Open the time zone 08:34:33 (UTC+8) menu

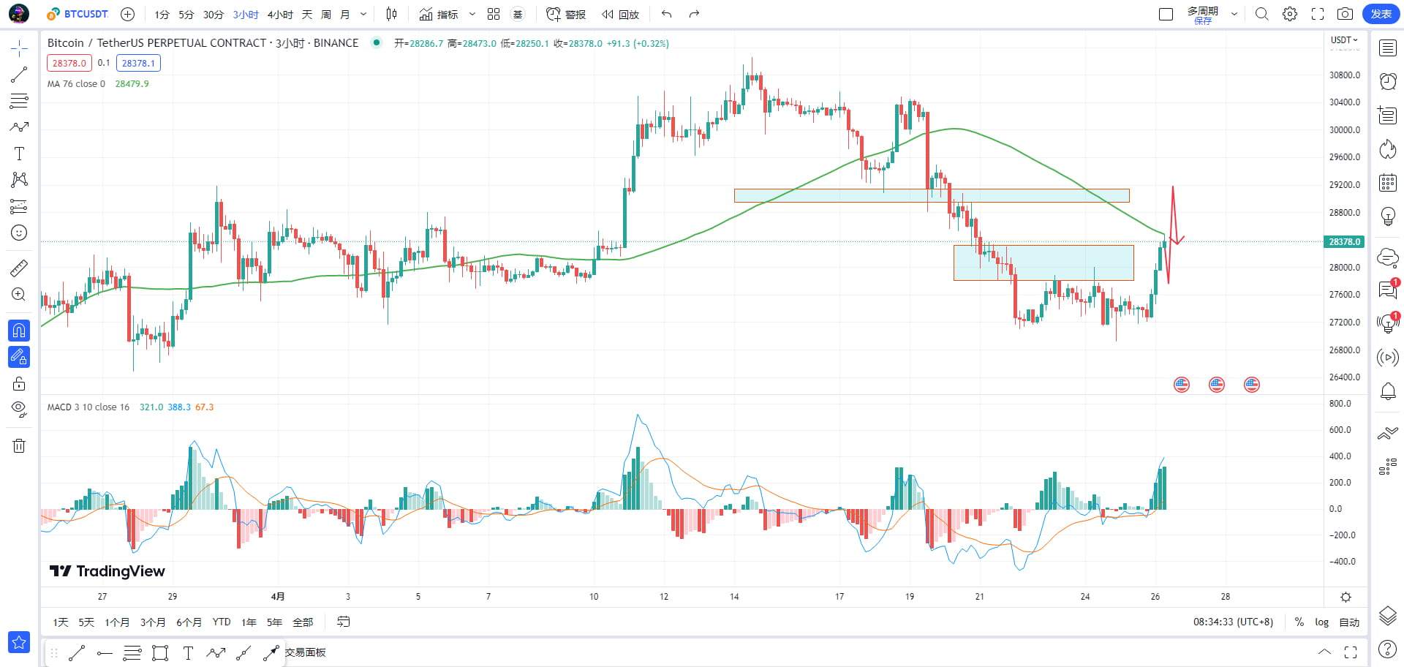click(1234, 622)
